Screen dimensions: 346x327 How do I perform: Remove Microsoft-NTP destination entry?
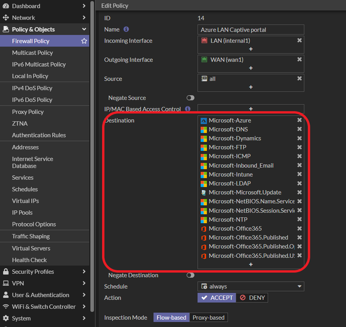tap(299, 219)
